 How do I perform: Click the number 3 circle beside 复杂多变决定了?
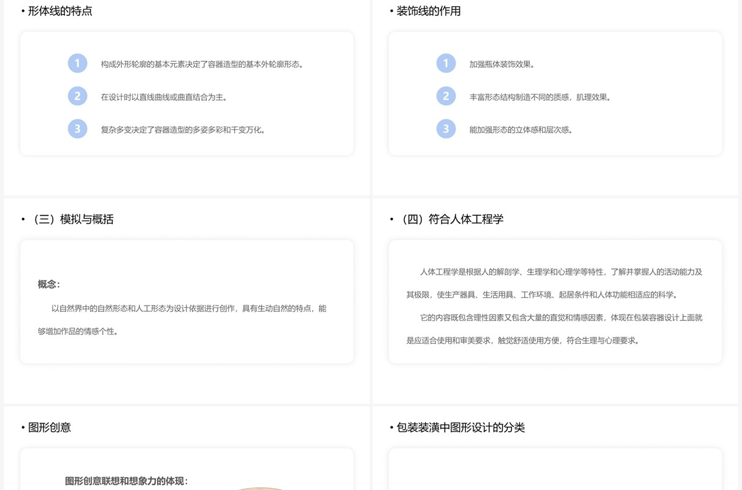click(x=77, y=129)
